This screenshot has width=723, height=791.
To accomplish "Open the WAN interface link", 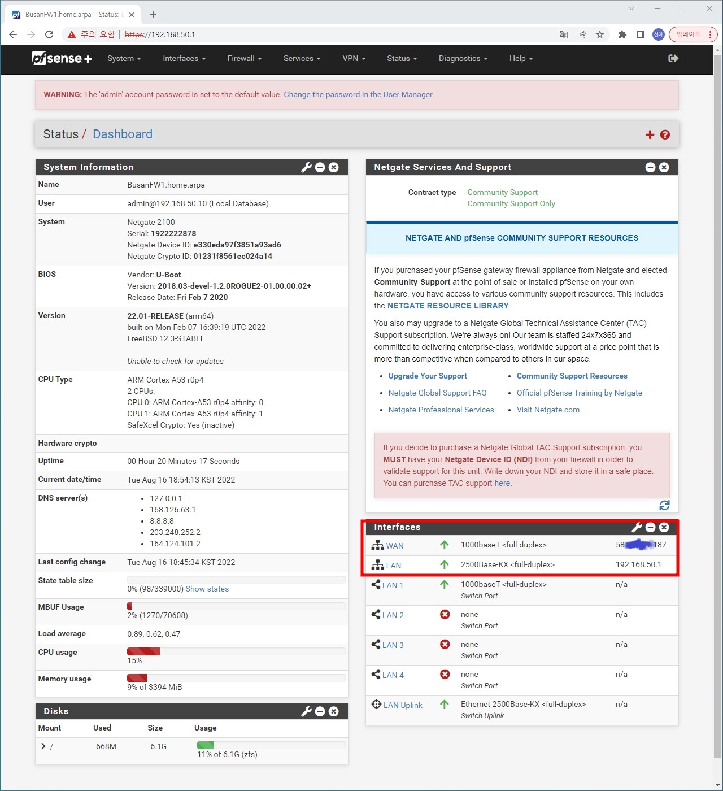I will coord(395,546).
